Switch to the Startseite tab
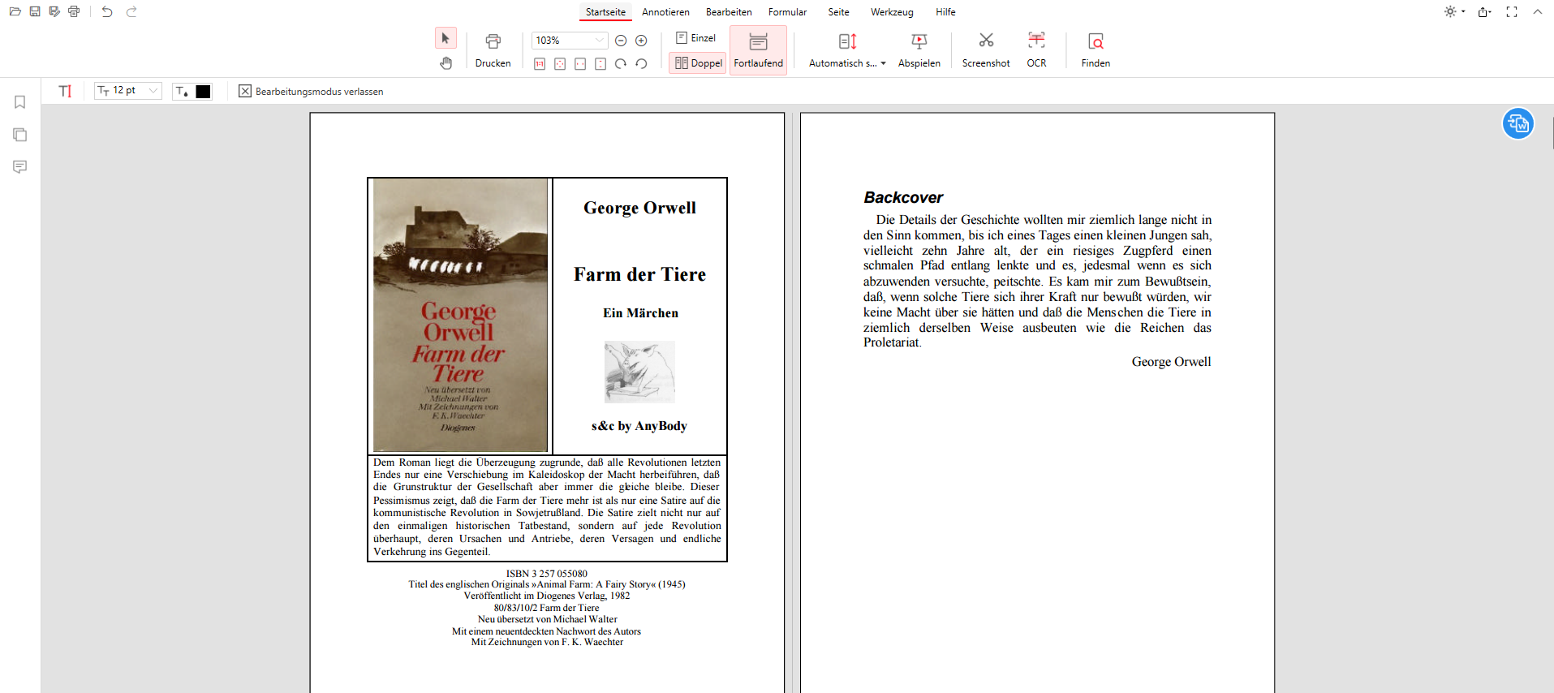This screenshot has width=1554, height=693. coord(605,12)
